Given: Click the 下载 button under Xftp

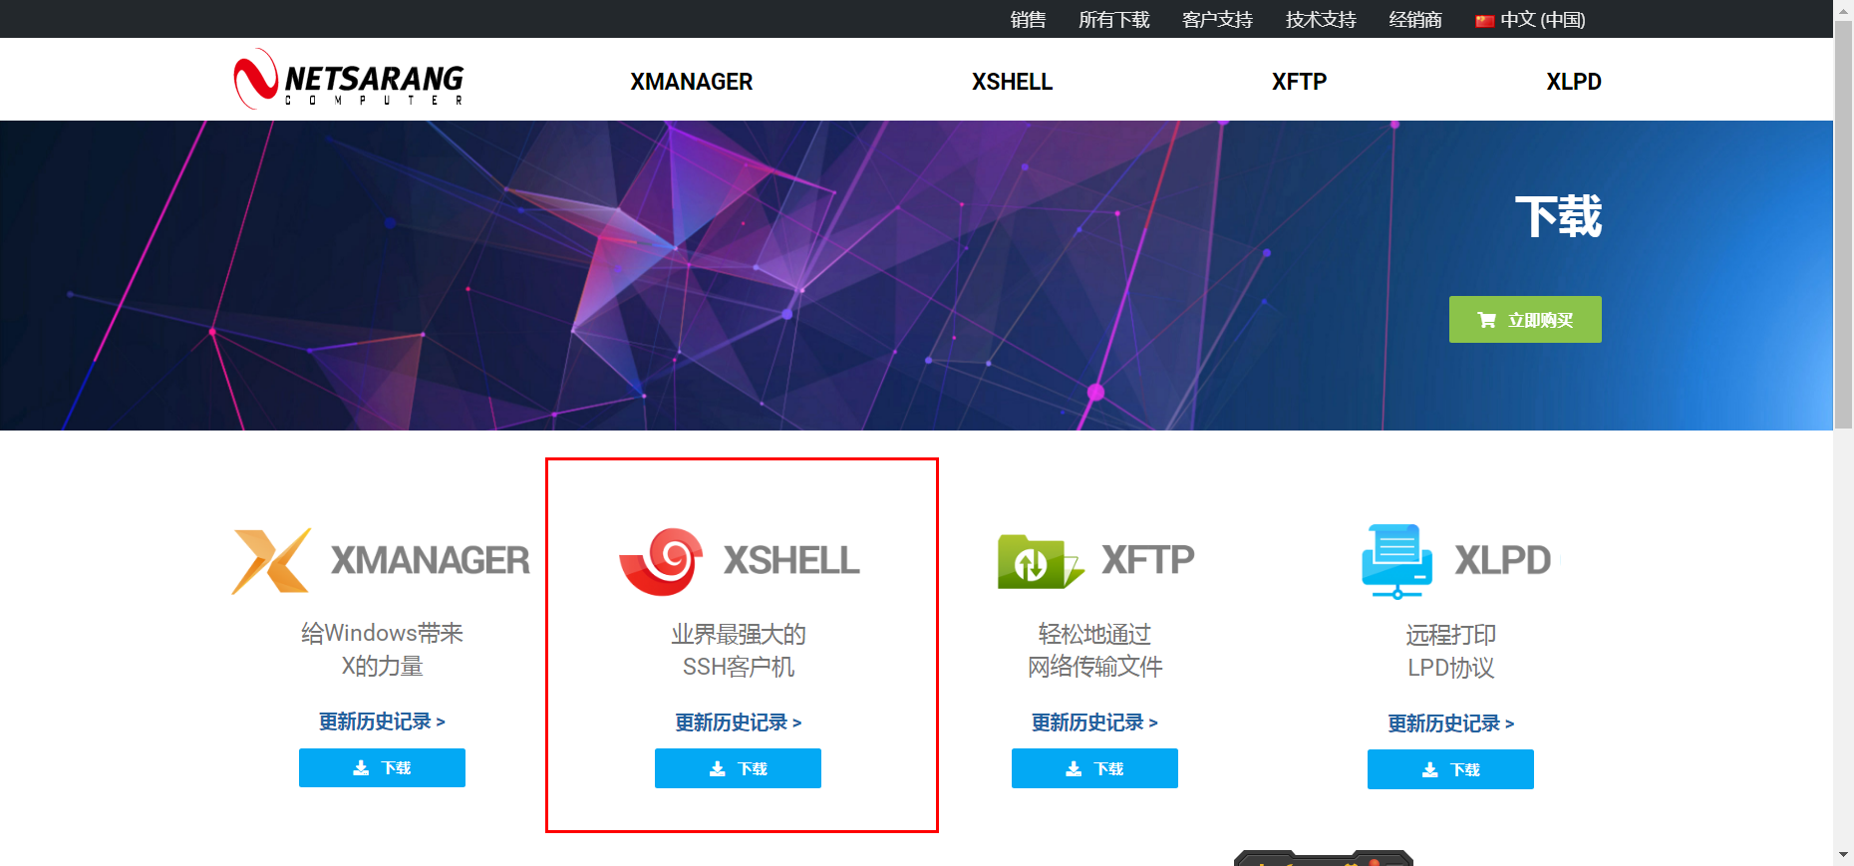Looking at the screenshot, I should 1094,768.
